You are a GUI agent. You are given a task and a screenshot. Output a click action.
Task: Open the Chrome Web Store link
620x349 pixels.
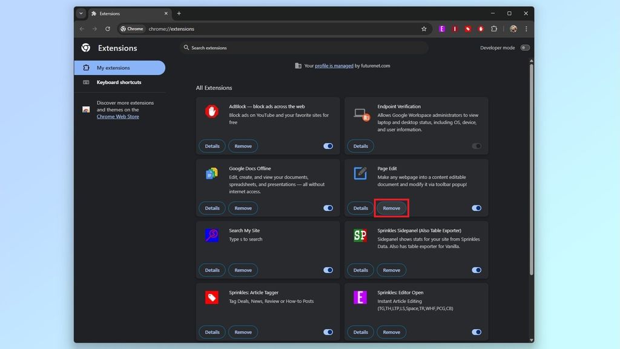[117, 116]
